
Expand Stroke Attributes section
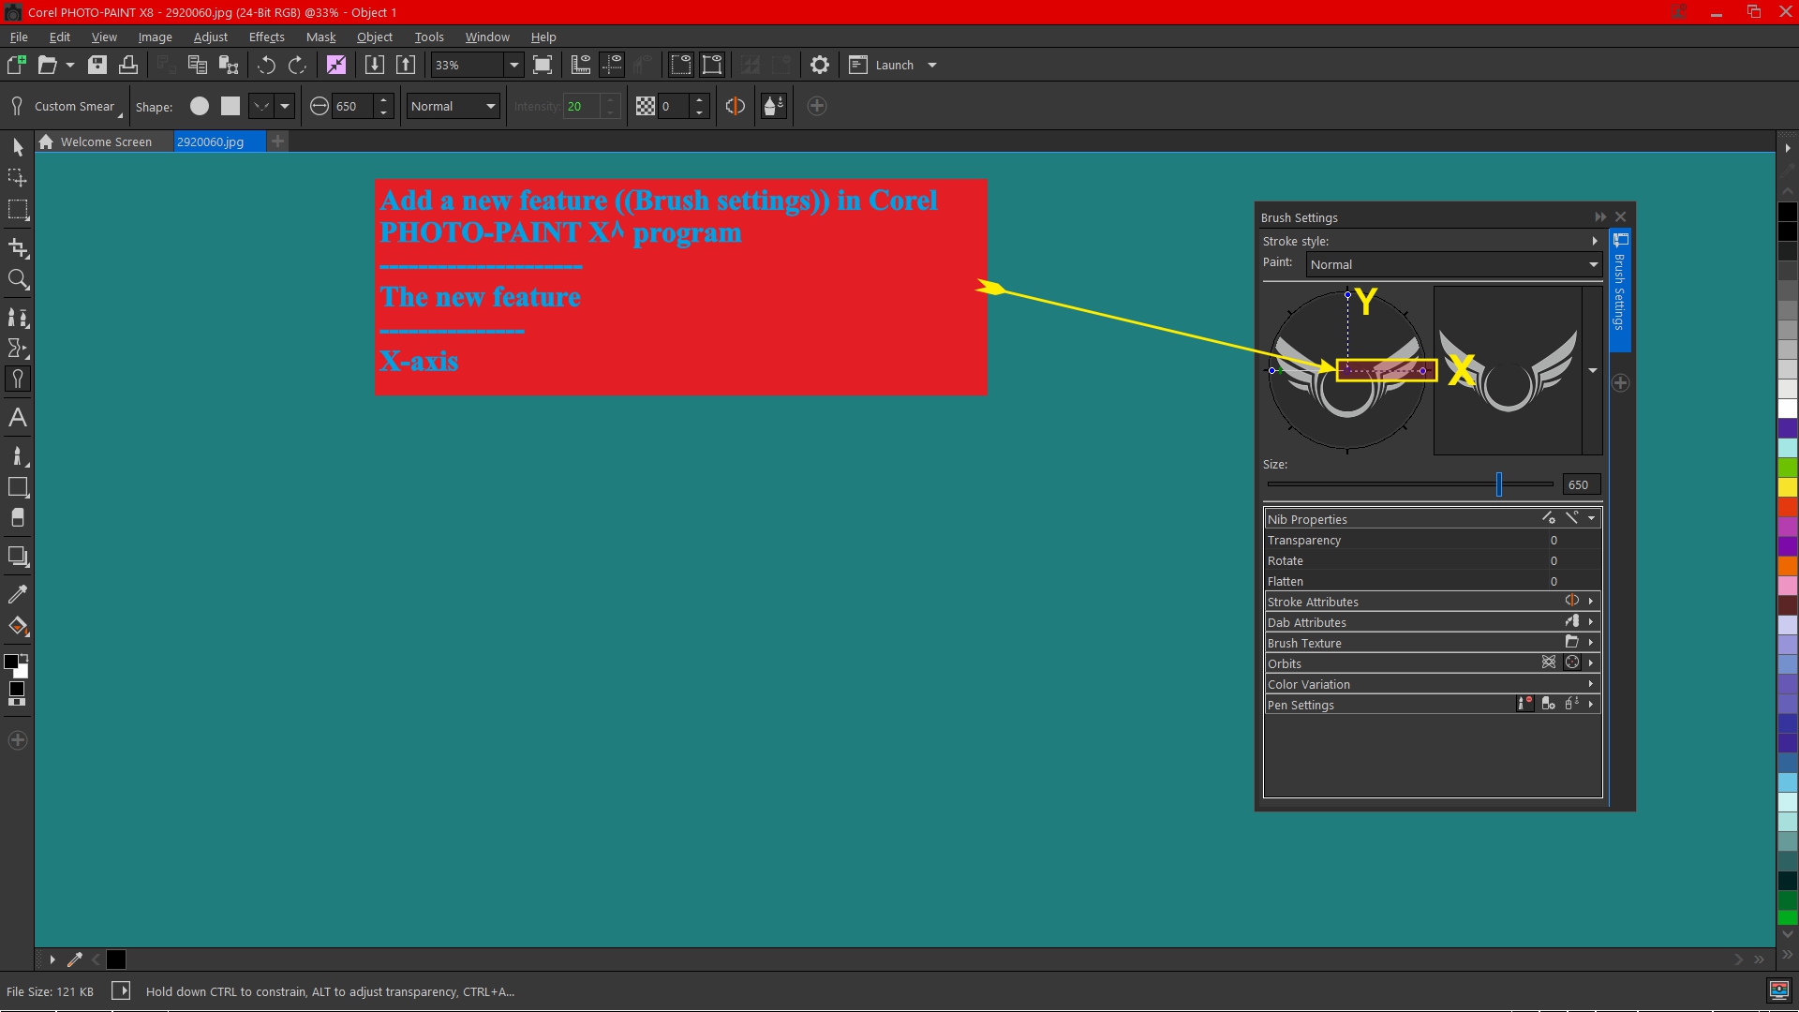pos(1591,601)
